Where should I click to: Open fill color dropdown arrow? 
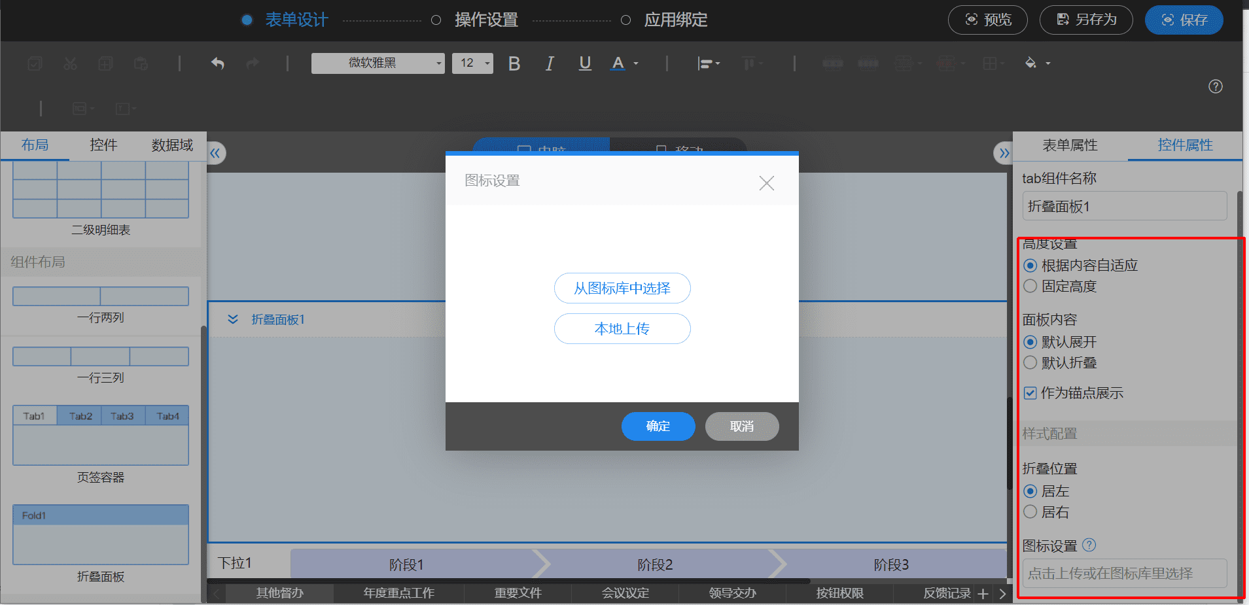tap(1048, 63)
